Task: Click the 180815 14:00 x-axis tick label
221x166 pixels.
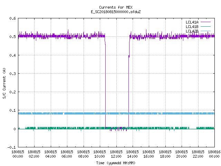Action: [x=132, y=154]
